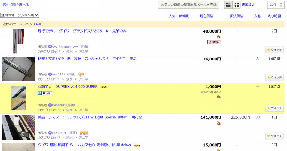Sort by 現在価格 column
Screen dimensions: 287x151
[207, 16]
